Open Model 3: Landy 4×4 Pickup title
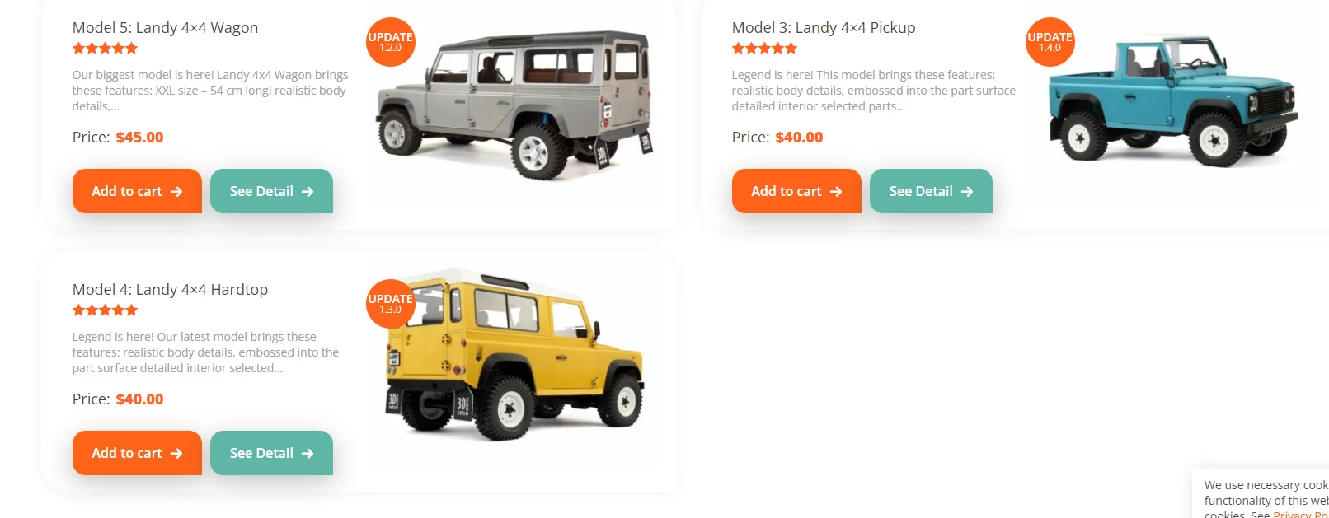This screenshot has height=518, width=1329. (x=824, y=28)
